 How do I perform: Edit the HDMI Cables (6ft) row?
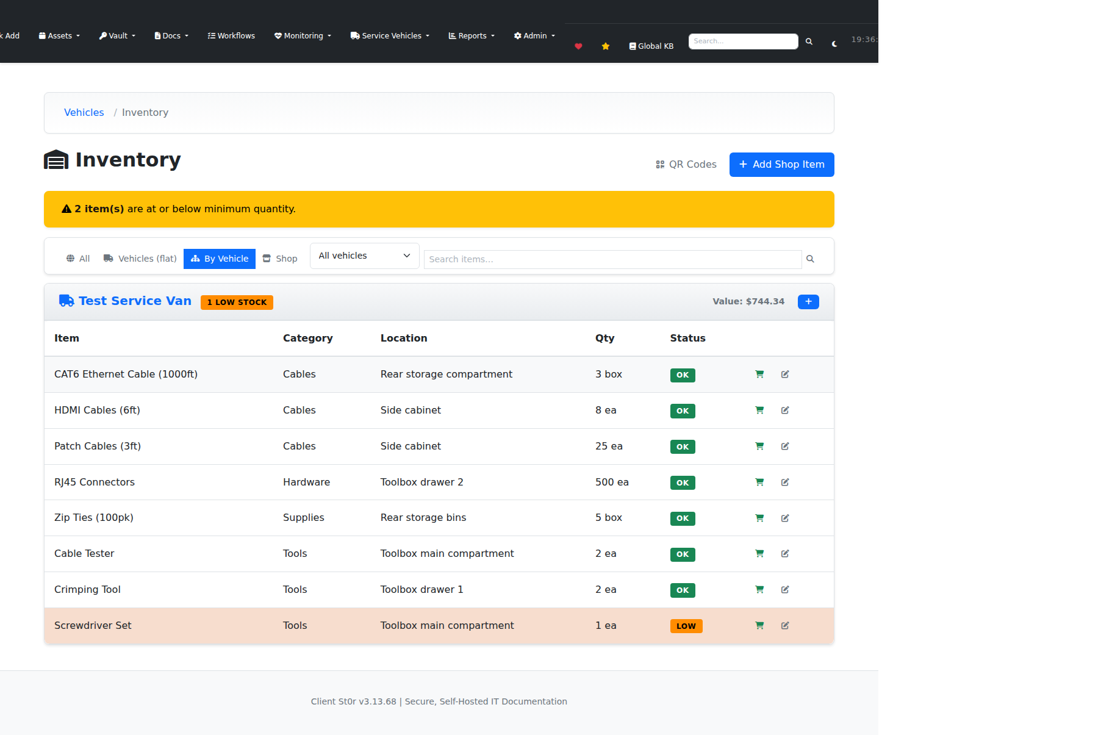pos(785,411)
